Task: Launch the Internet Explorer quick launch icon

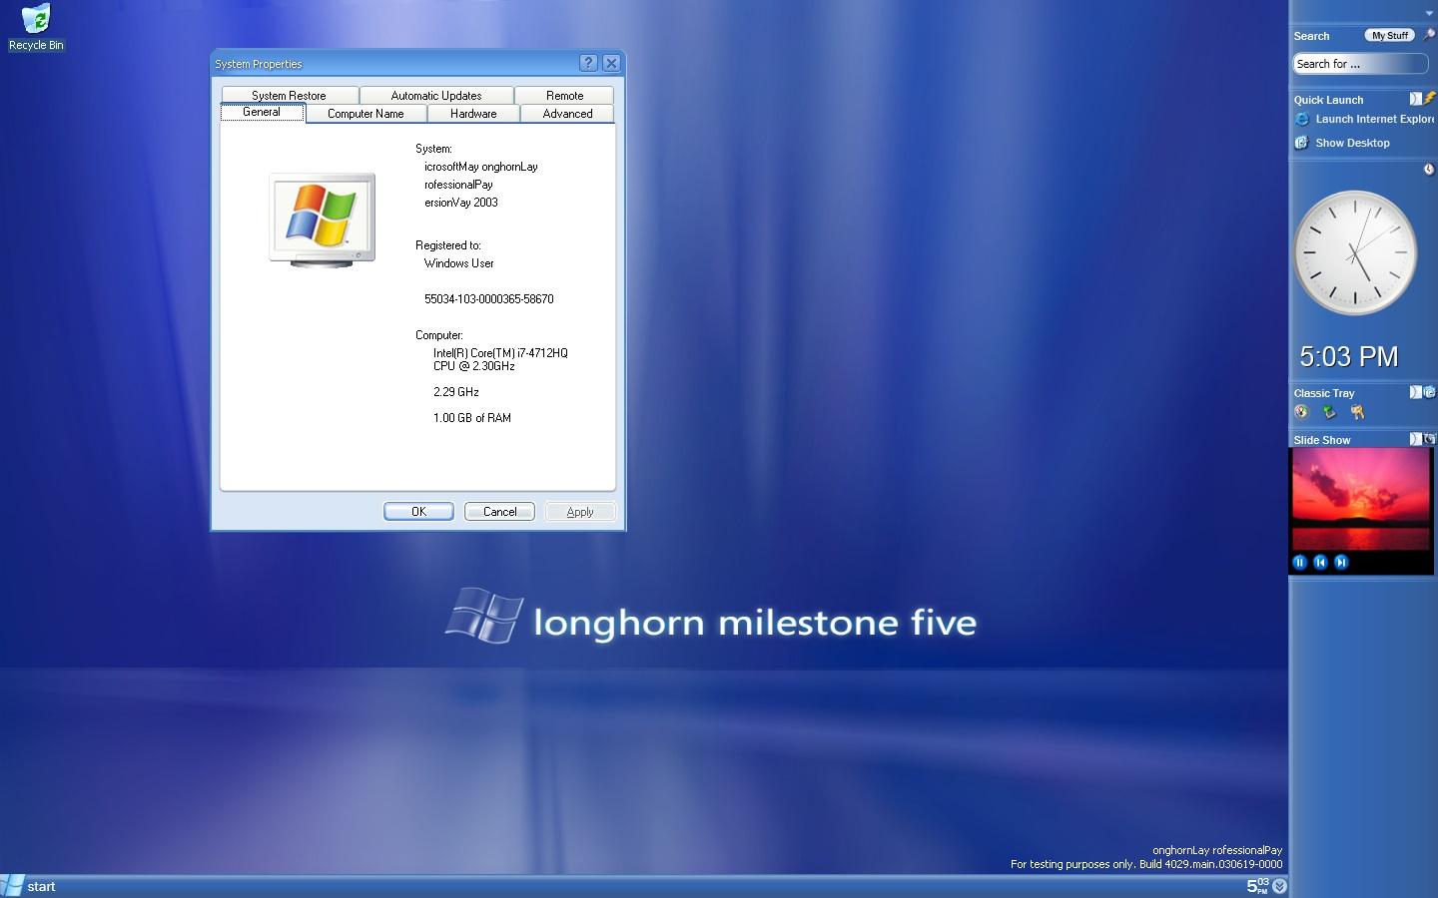Action: tap(1301, 119)
